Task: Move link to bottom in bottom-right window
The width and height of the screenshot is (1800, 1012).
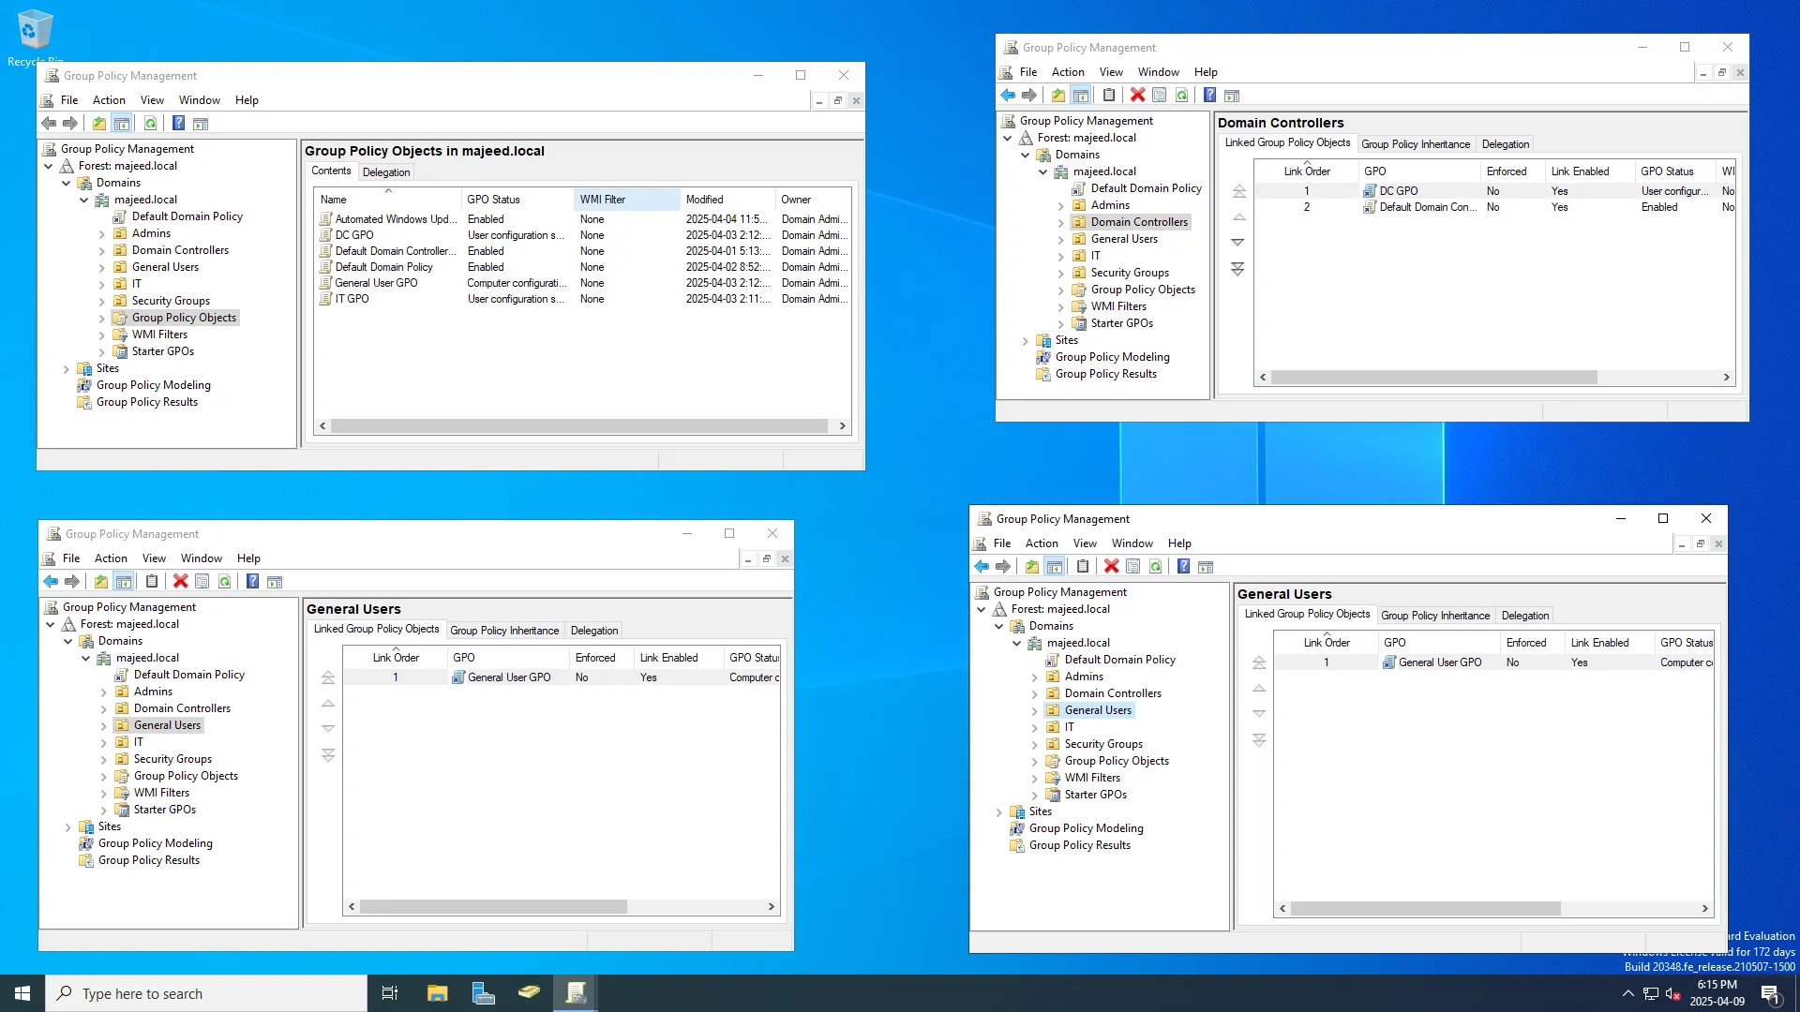Action: pos(1259,740)
